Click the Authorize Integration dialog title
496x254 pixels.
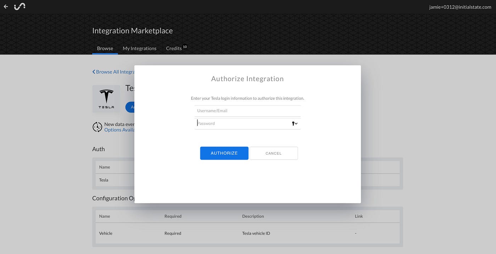click(247, 79)
